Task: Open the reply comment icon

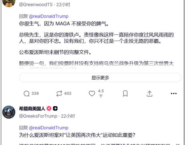Action: point(26,94)
